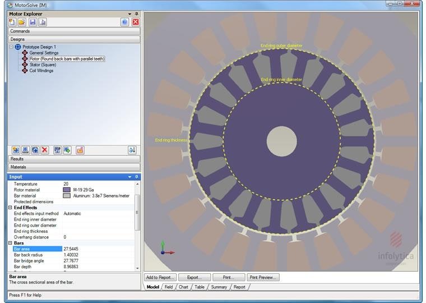Switch to the Model tab
426x303 pixels.
152,287
